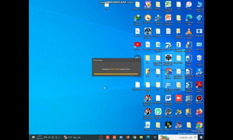Open Microsoft Word 2010 shortcut
233x140 pixels.
(x=168, y=100)
